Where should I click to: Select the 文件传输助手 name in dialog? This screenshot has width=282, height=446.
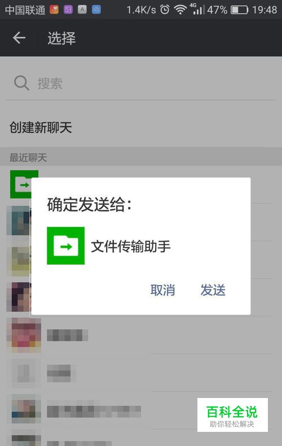(131, 246)
